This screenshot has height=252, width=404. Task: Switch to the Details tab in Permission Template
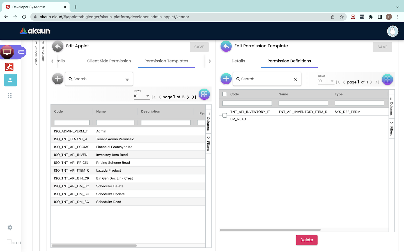tap(238, 61)
